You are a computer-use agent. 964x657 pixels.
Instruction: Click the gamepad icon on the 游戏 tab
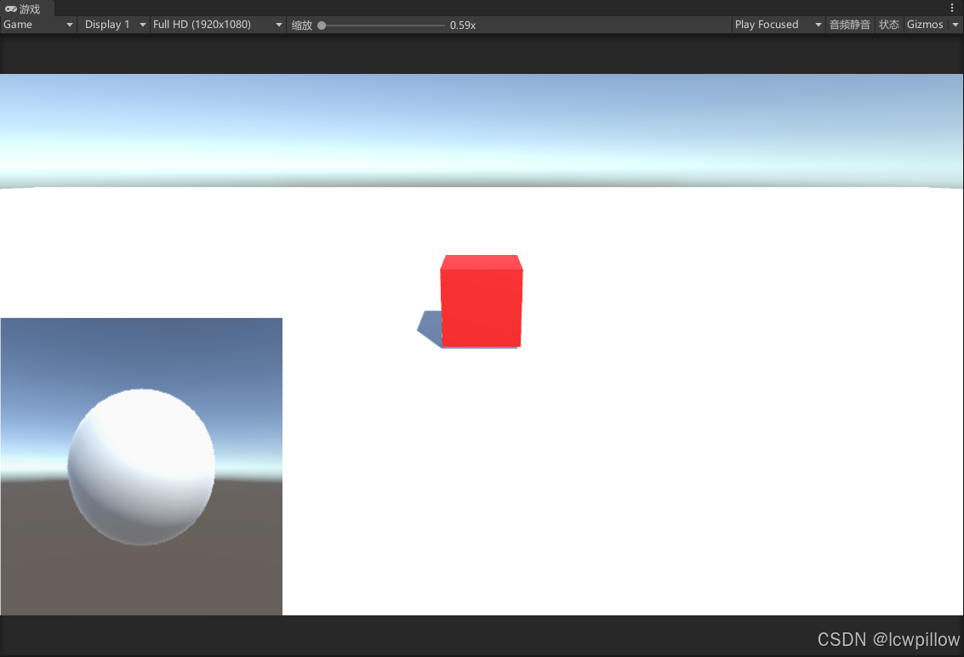click(x=10, y=8)
